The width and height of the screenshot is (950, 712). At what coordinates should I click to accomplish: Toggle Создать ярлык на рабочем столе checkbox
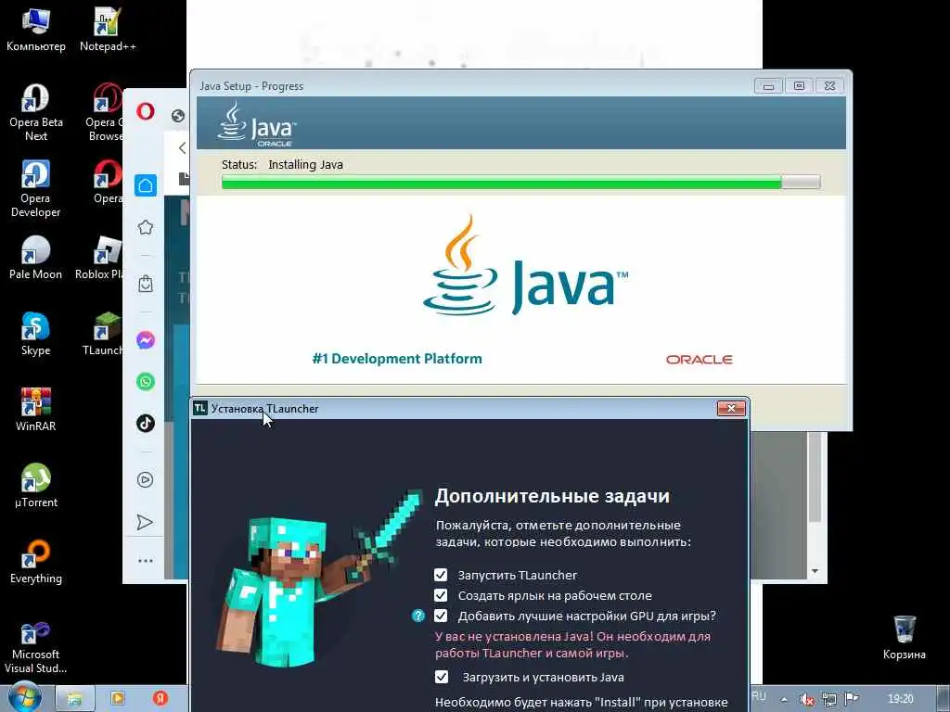[441, 595]
